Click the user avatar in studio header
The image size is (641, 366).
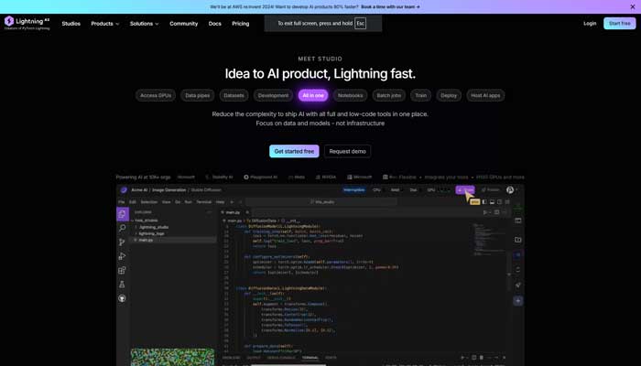[510, 189]
